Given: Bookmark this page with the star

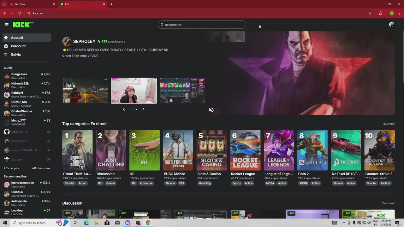Looking at the screenshot, I should (370, 13).
